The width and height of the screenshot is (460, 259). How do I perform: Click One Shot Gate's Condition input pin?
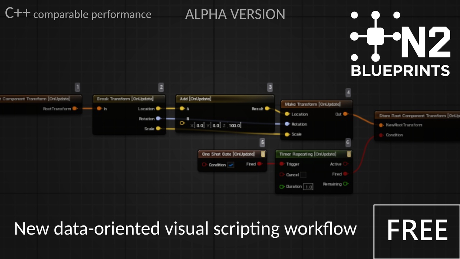204,165
